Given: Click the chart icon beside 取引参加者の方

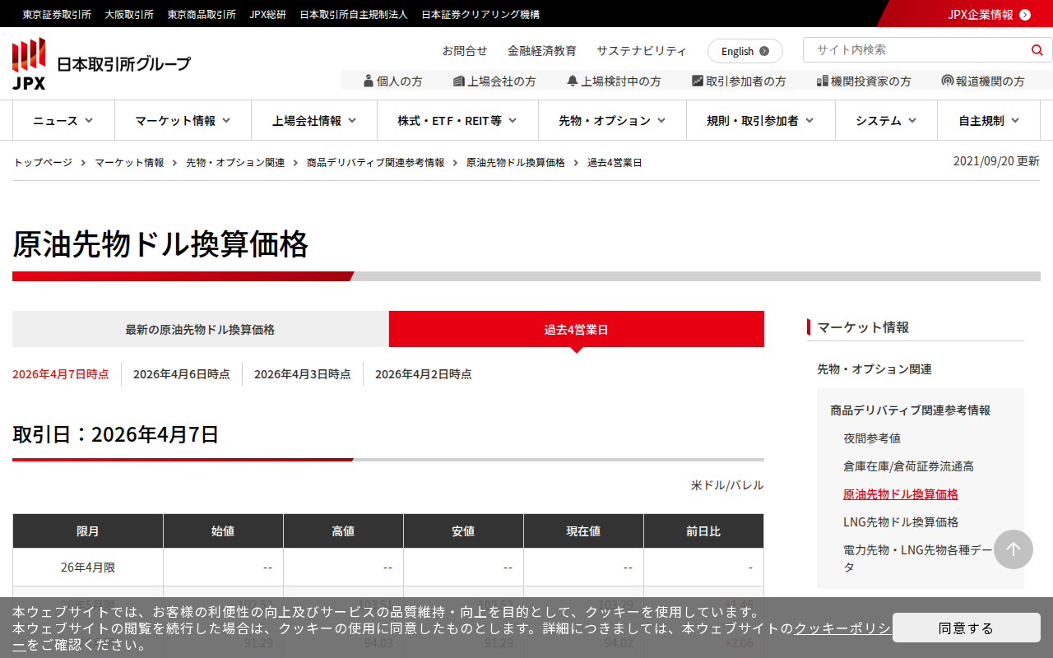Looking at the screenshot, I should [698, 81].
